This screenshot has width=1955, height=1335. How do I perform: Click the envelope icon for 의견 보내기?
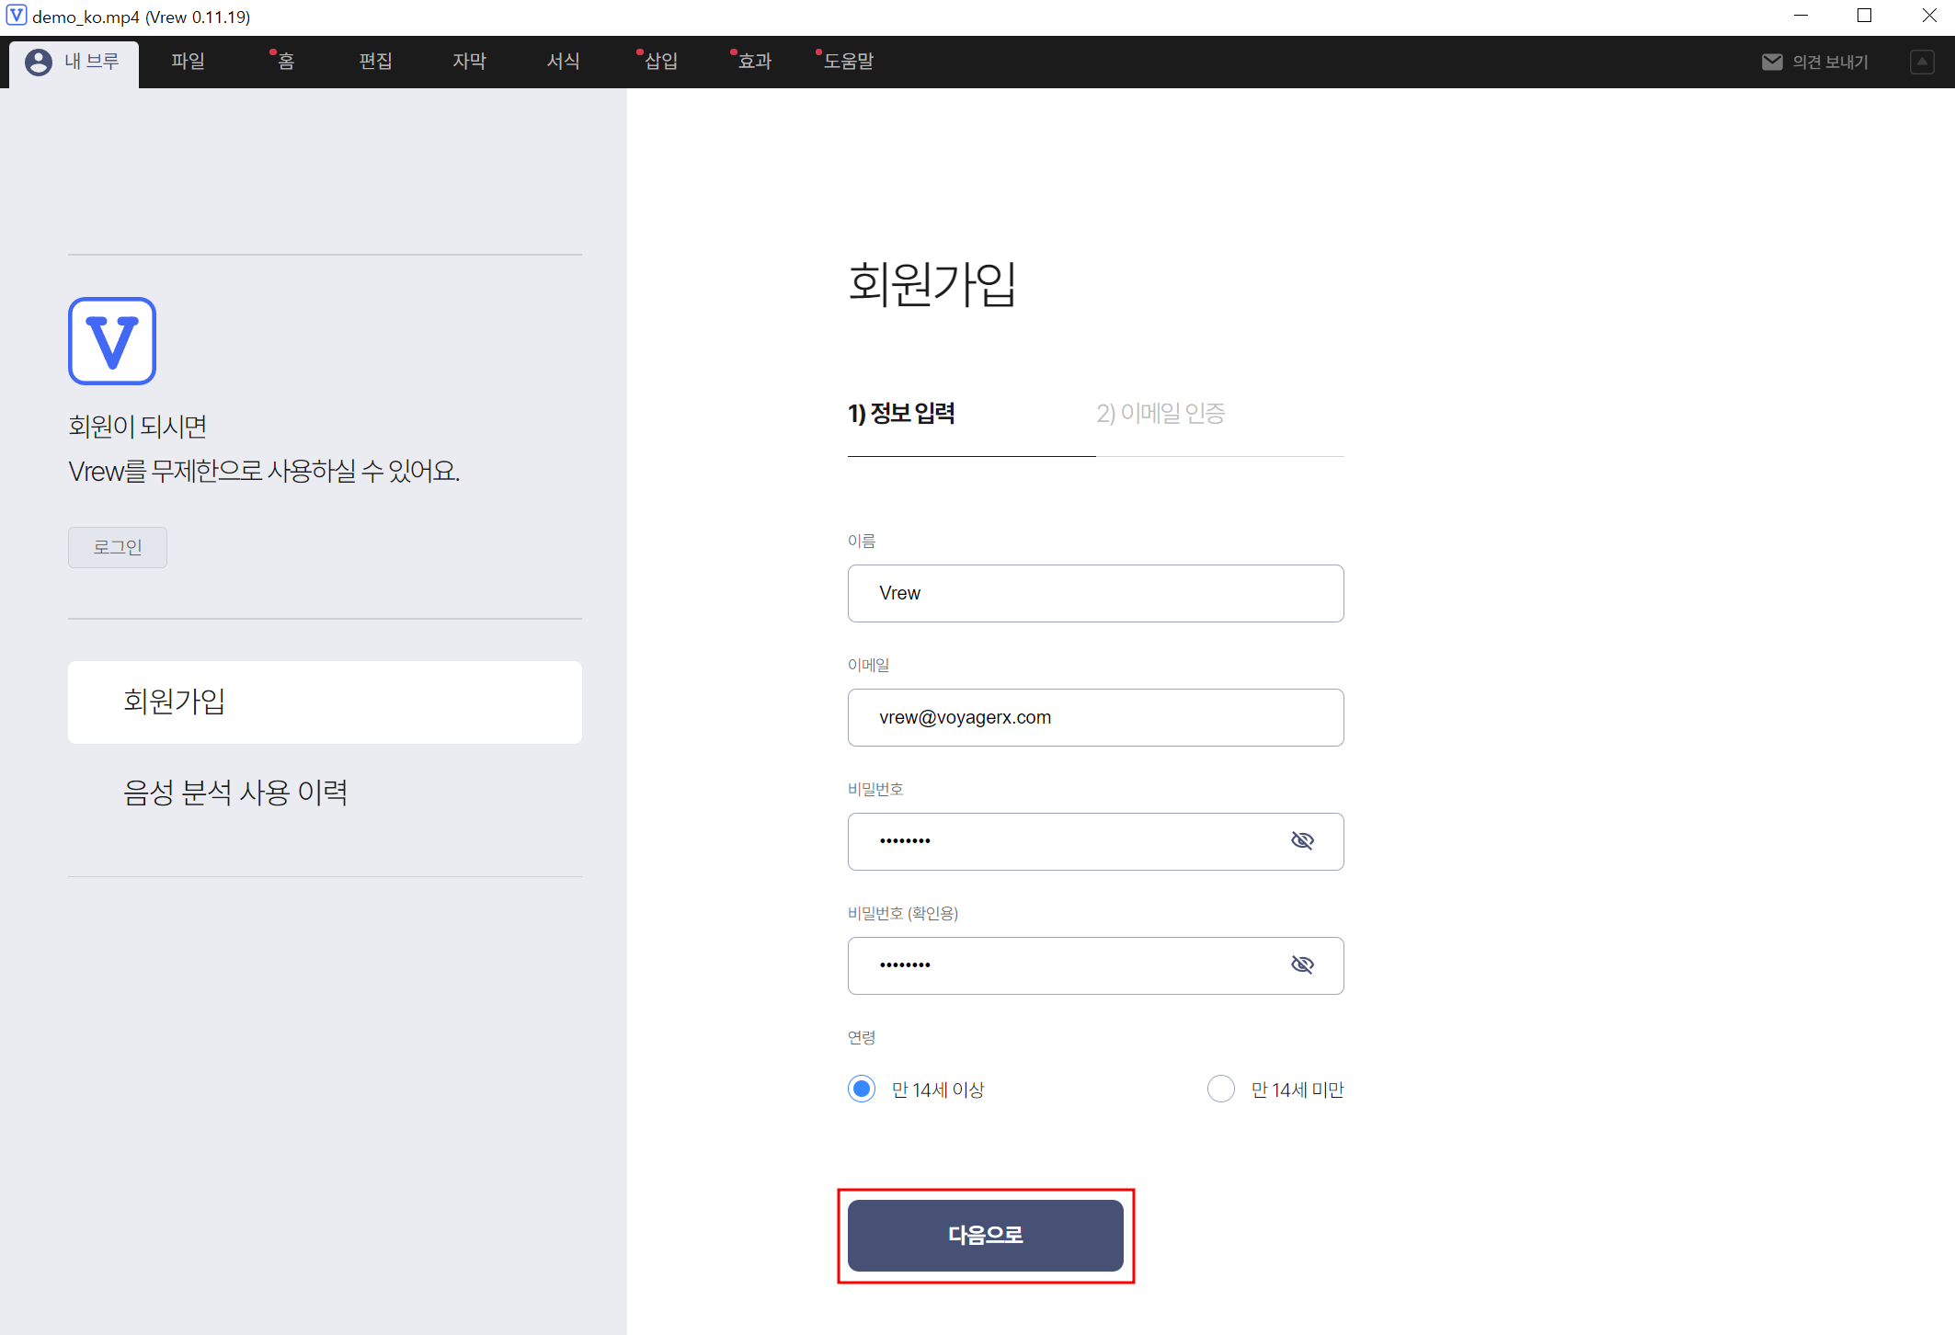pyautogui.click(x=1771, y=62)
